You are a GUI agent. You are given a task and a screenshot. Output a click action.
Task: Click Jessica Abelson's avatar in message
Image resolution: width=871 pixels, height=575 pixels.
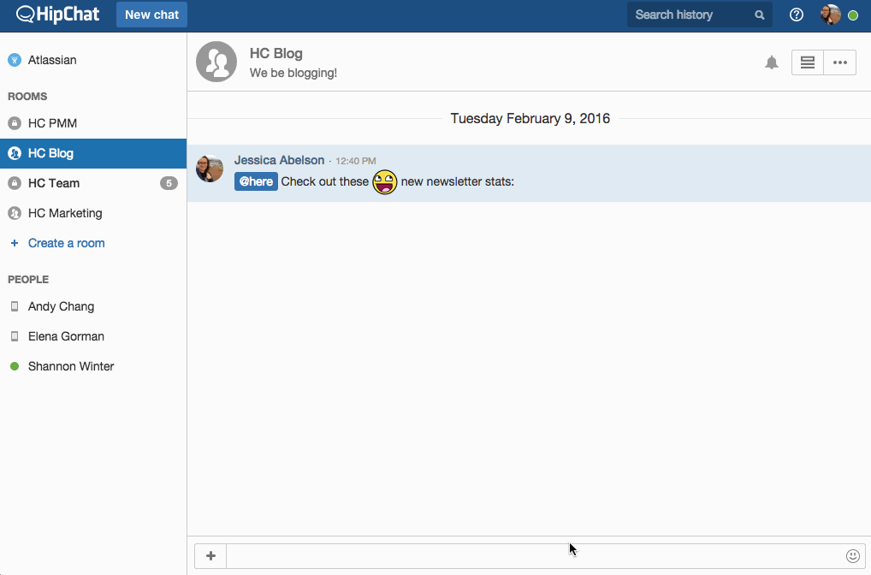[210, 169]
